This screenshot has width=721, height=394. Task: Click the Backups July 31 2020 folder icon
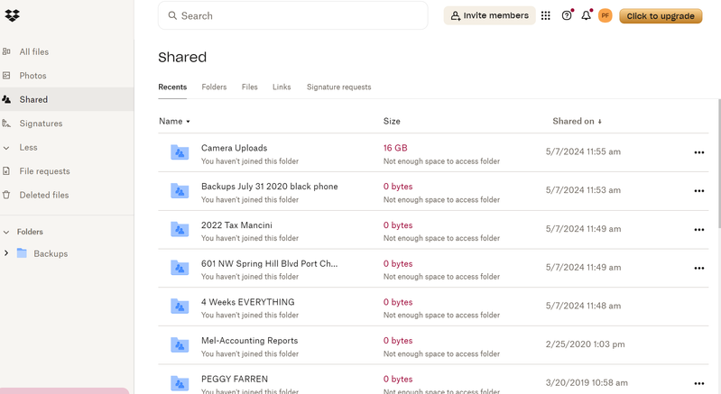click(x=180, y=190)
